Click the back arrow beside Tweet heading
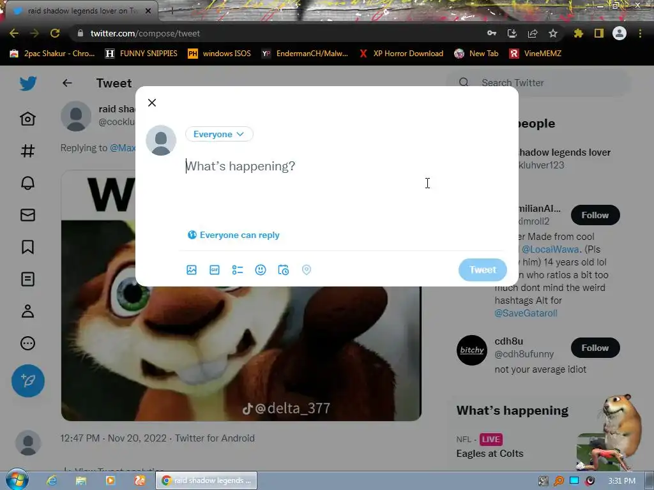This screenshot has height=490, width=654. [x=67, y=83]
